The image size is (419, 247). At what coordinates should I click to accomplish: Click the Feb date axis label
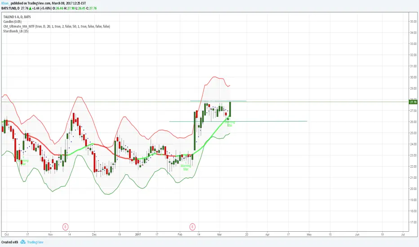coord(180,234)
